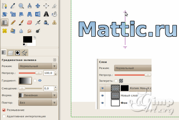Select the Text tool letter A
This screenshot has height=120, width=179.
point(46,14)
